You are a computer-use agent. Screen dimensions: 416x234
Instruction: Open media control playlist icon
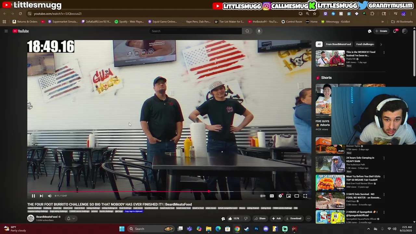(x=396, y=14)
